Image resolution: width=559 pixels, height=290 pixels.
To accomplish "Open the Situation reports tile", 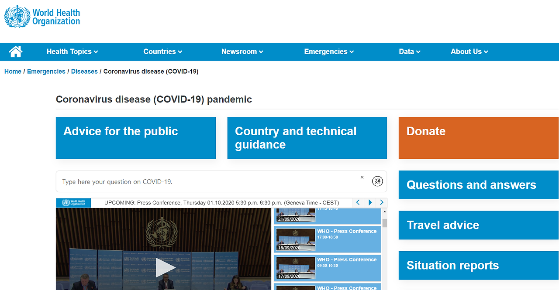I will pyautogui.click(x=479, y=266).
